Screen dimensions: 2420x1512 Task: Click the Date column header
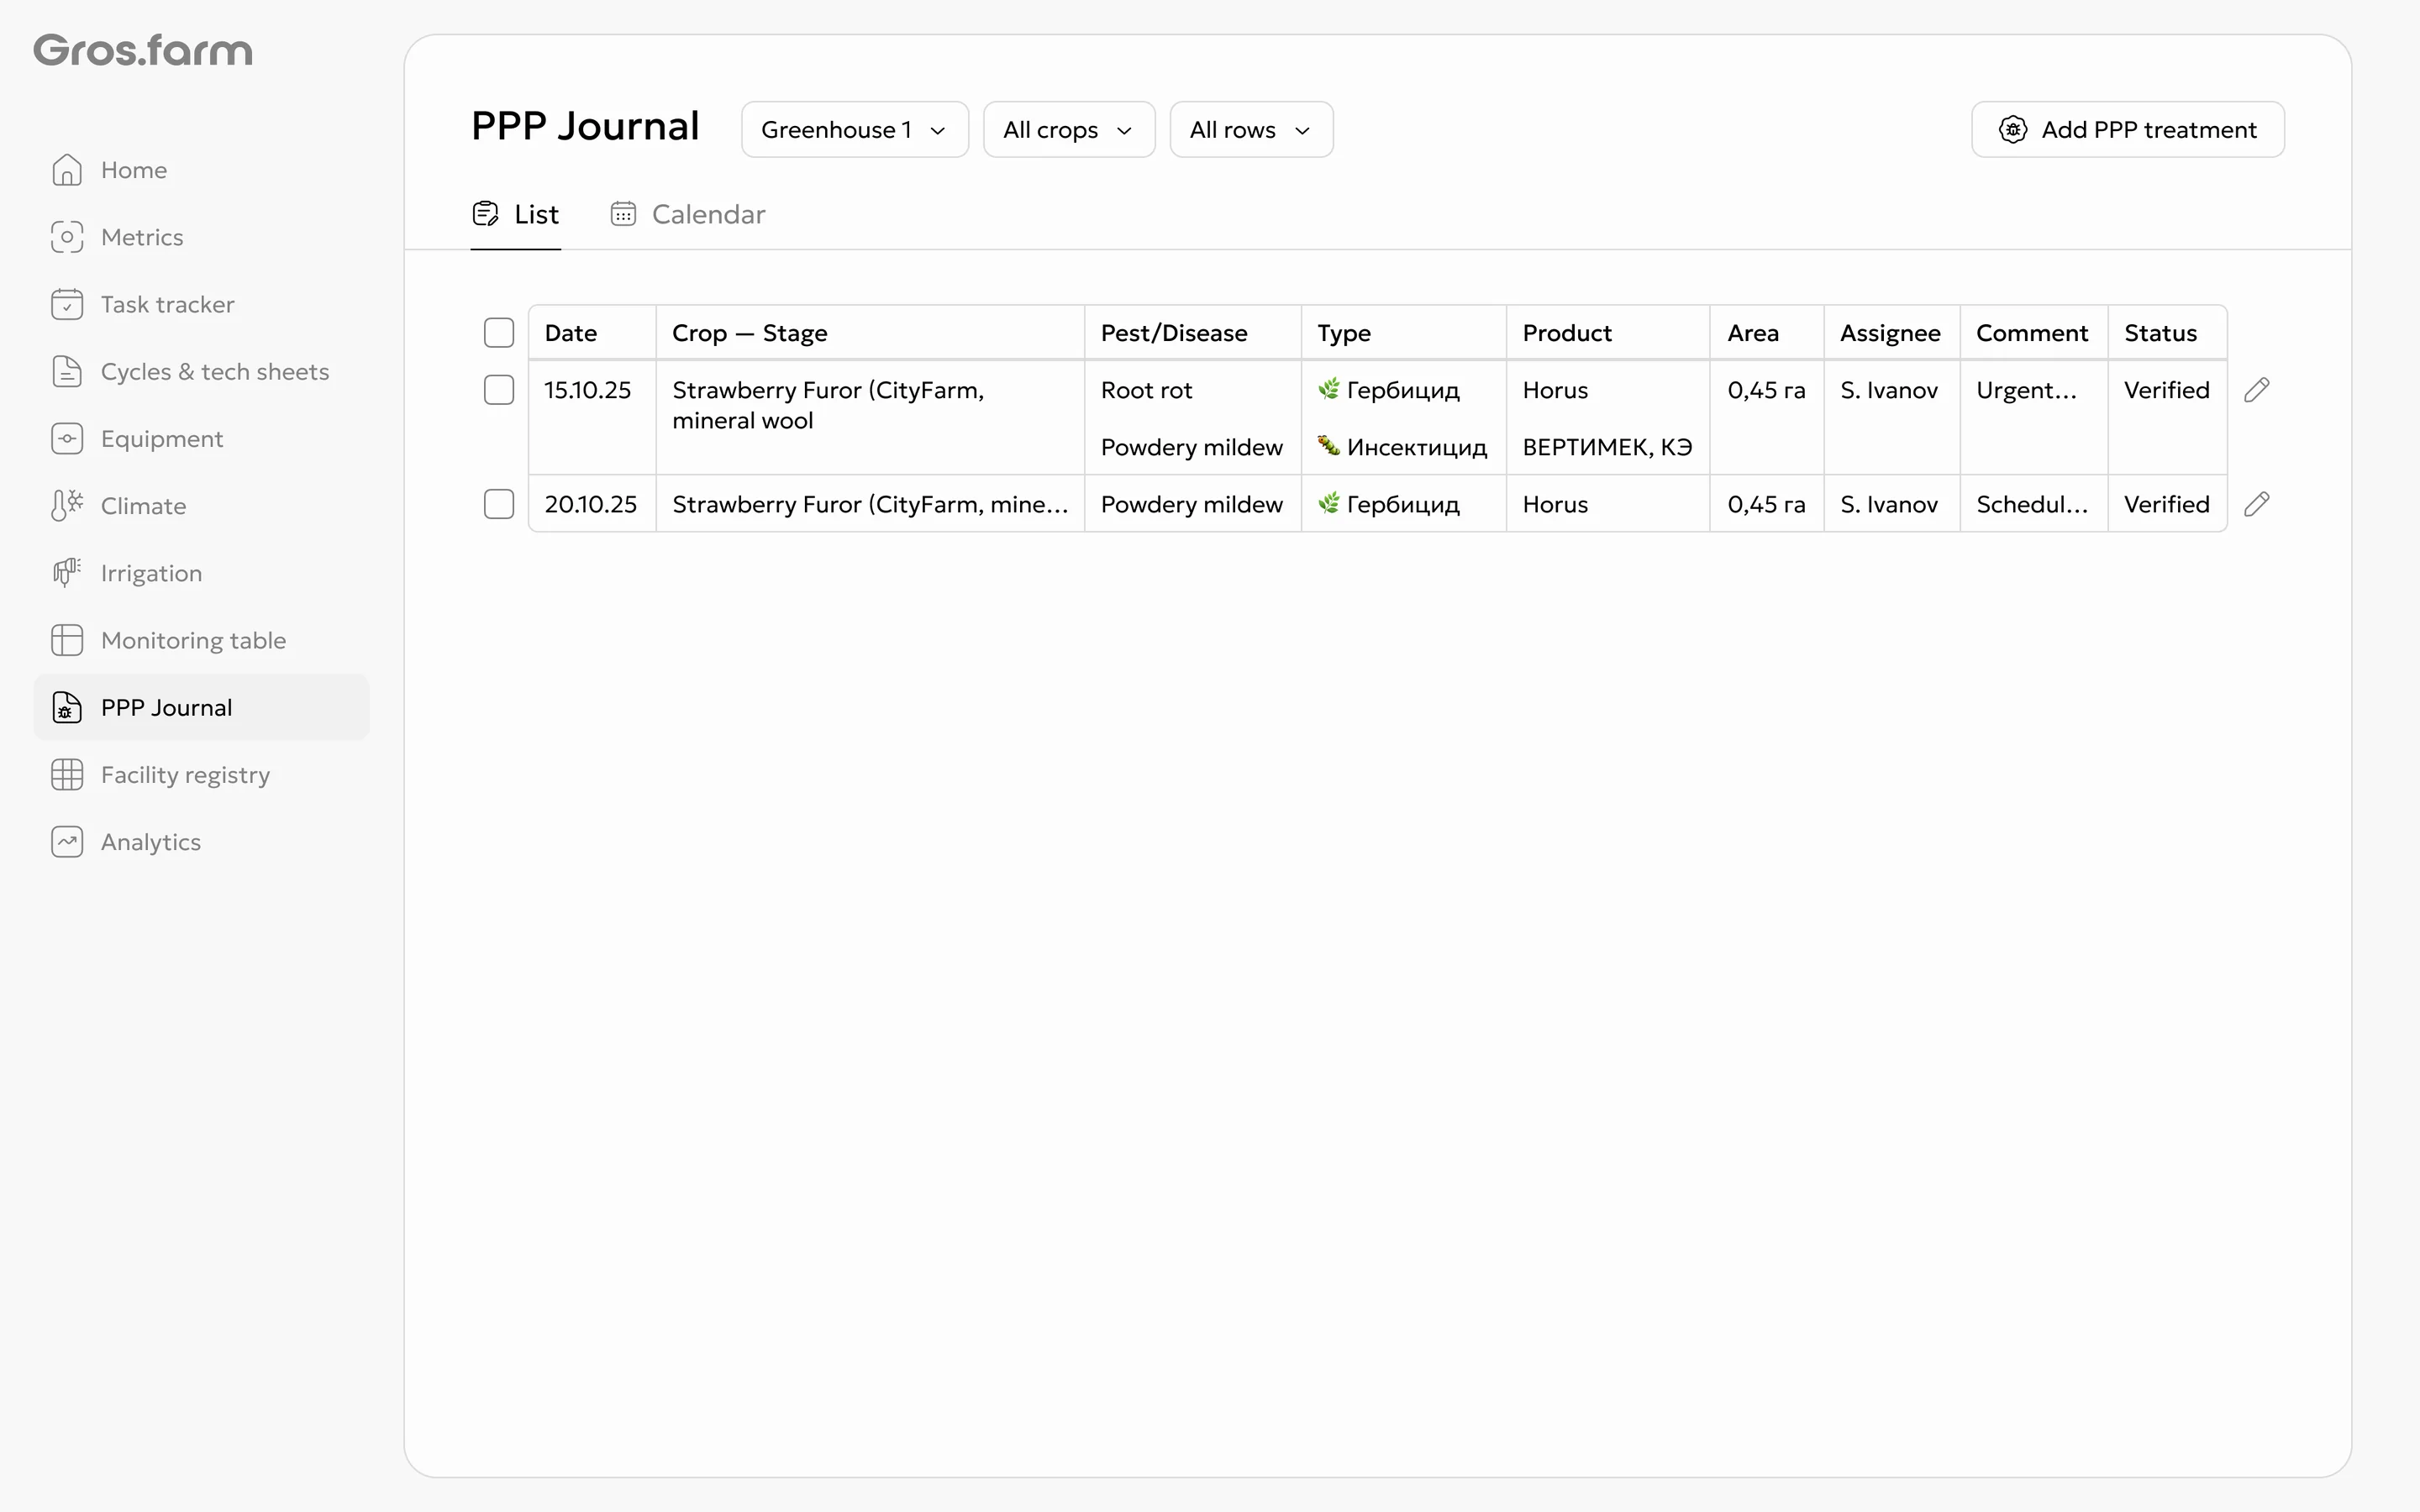point(592,333)
